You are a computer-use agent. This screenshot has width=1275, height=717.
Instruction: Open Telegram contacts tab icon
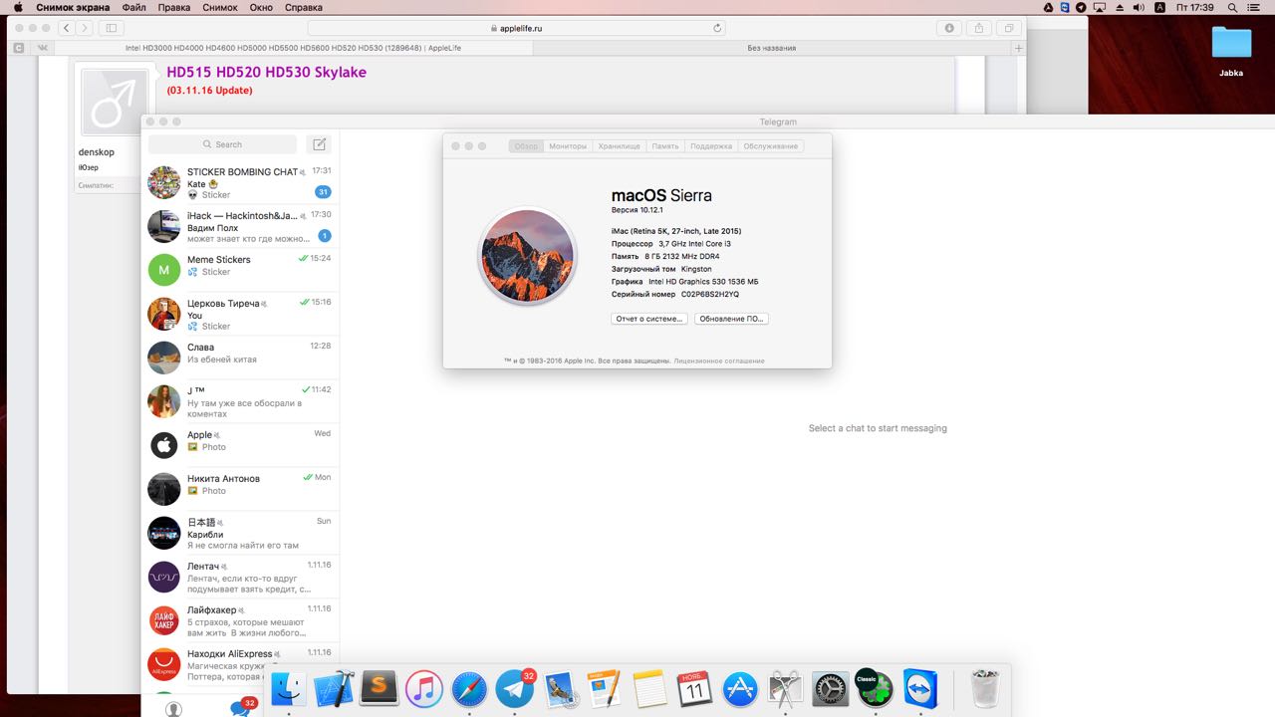174,708
